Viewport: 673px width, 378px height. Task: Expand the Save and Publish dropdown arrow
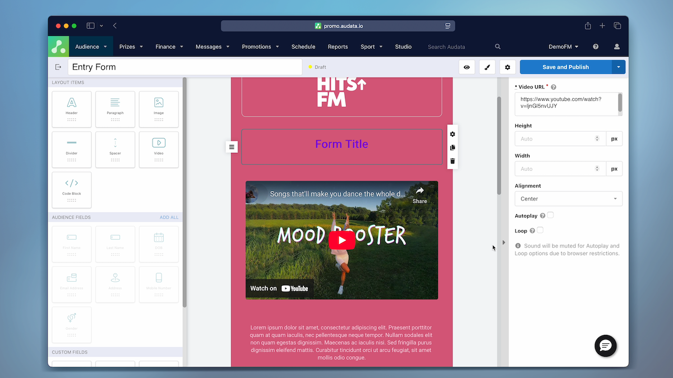619,67
